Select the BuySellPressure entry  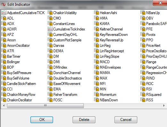point(19,73)
